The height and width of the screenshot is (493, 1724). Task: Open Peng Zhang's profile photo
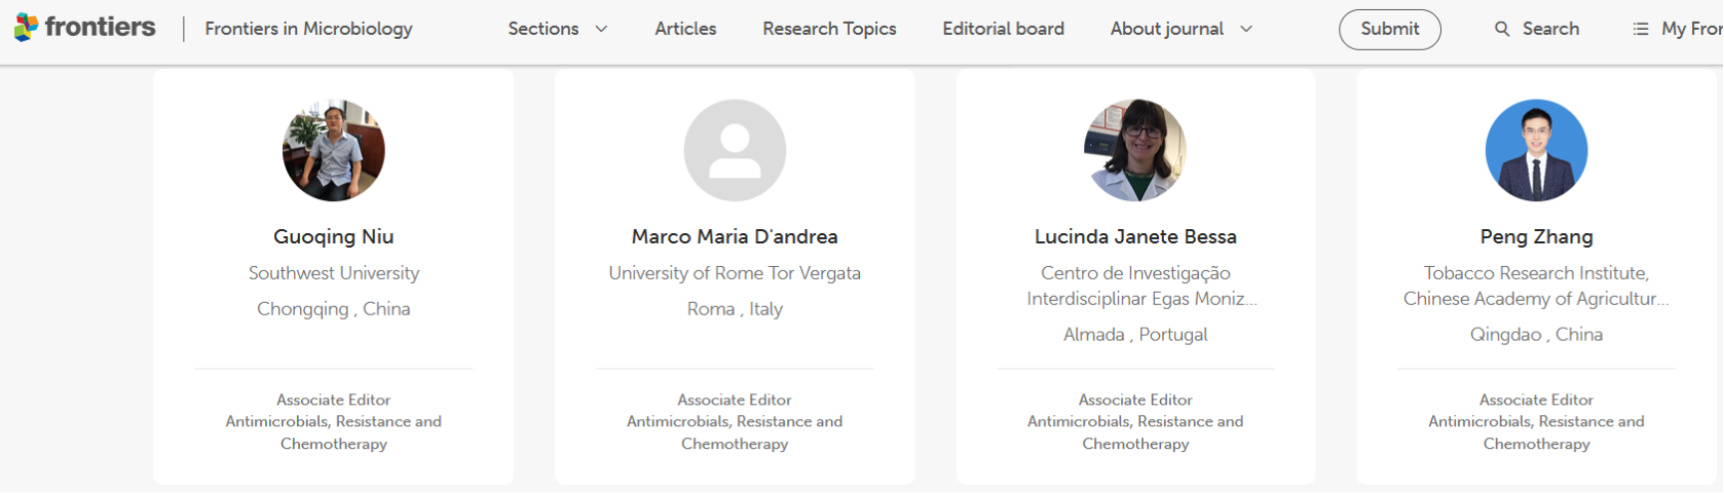tap(1536, 150)
